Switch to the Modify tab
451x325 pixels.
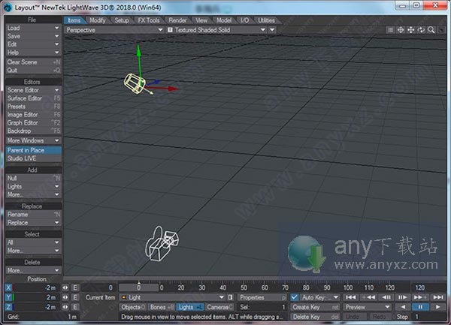click(x=97, y=20)
